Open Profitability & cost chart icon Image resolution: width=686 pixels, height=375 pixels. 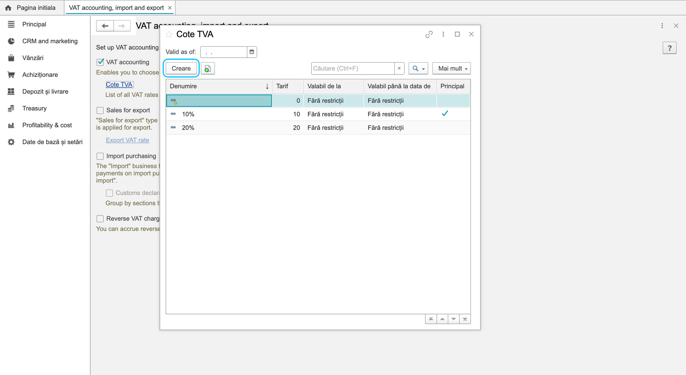click(11, 125)
